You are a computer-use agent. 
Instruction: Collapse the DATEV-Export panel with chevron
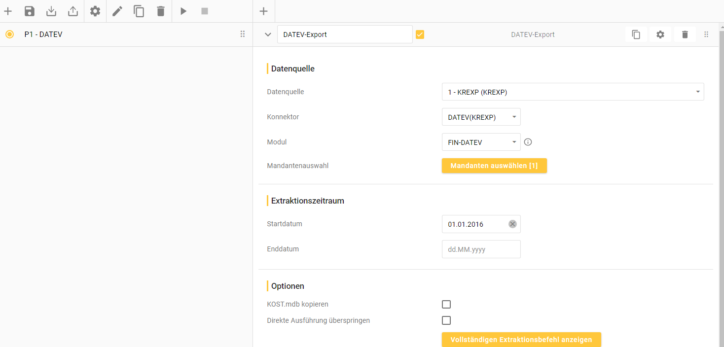click(268, 35)
